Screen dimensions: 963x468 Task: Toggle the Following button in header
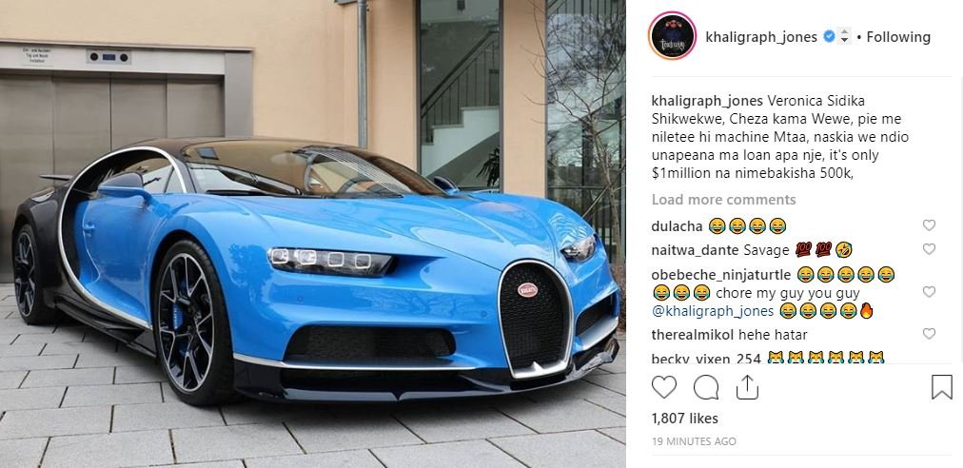click(x=898, y=37)
